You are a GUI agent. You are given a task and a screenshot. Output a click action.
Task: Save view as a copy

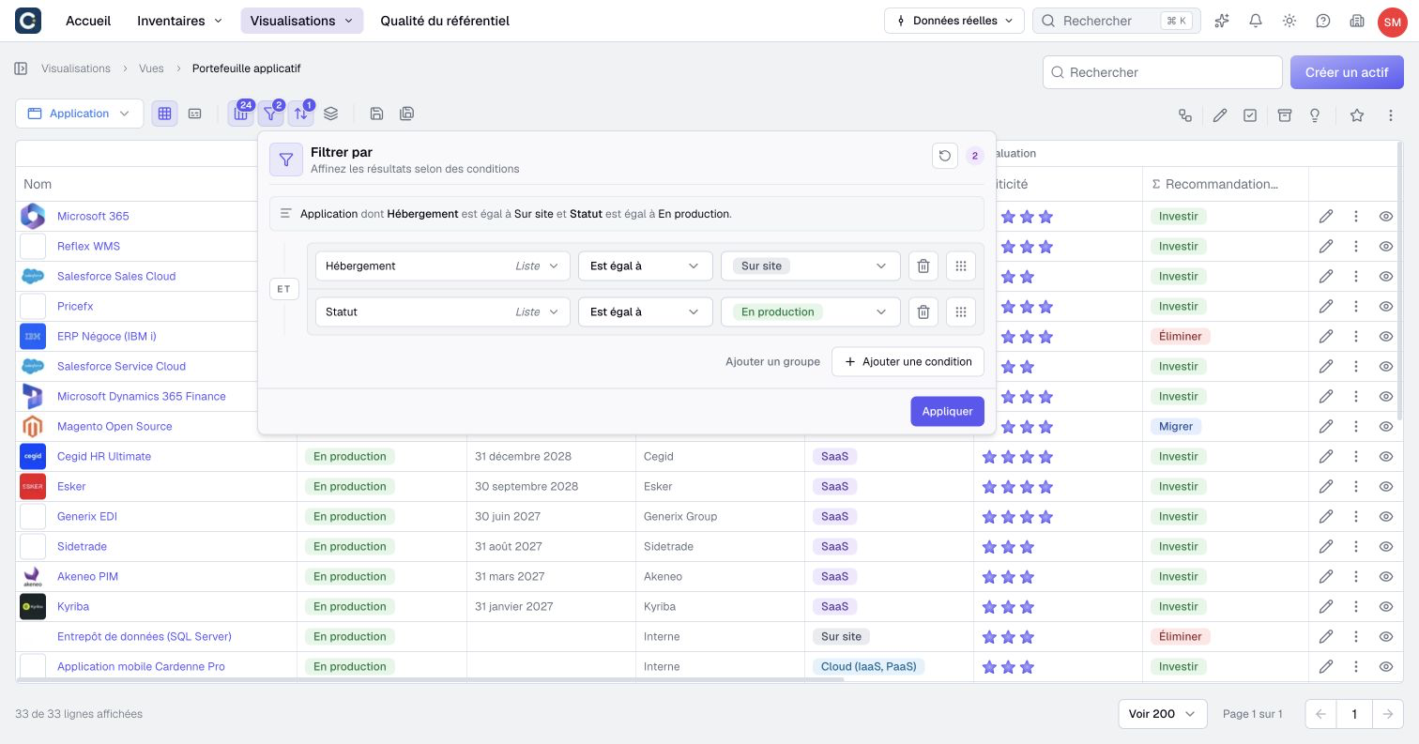pyautogui.click(x=406, y=114)
